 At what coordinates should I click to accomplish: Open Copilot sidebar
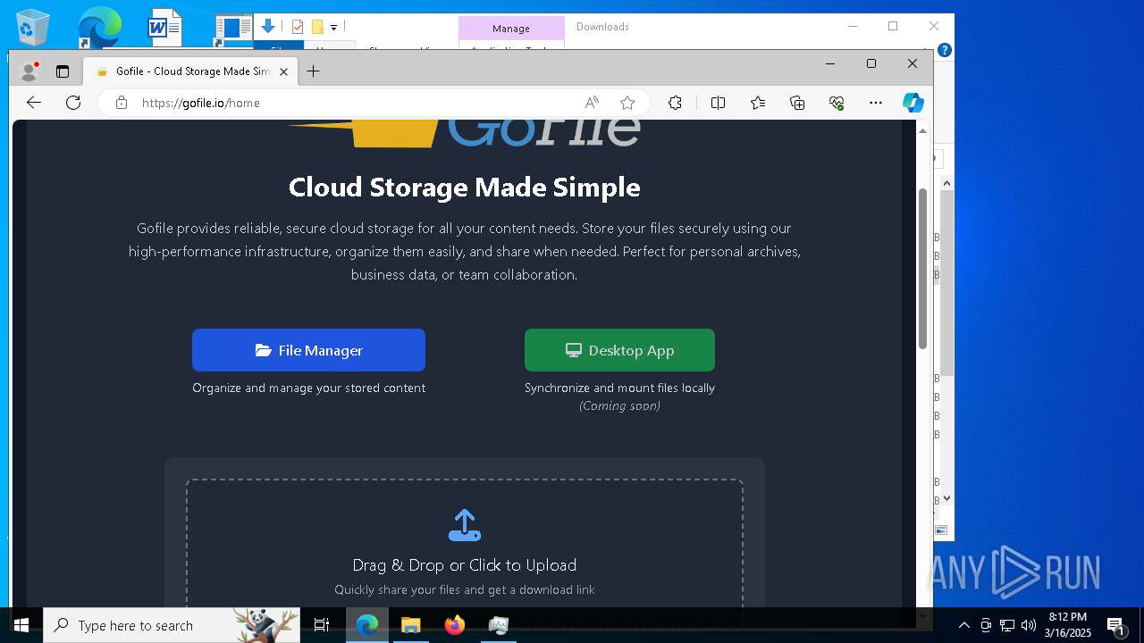913,103
